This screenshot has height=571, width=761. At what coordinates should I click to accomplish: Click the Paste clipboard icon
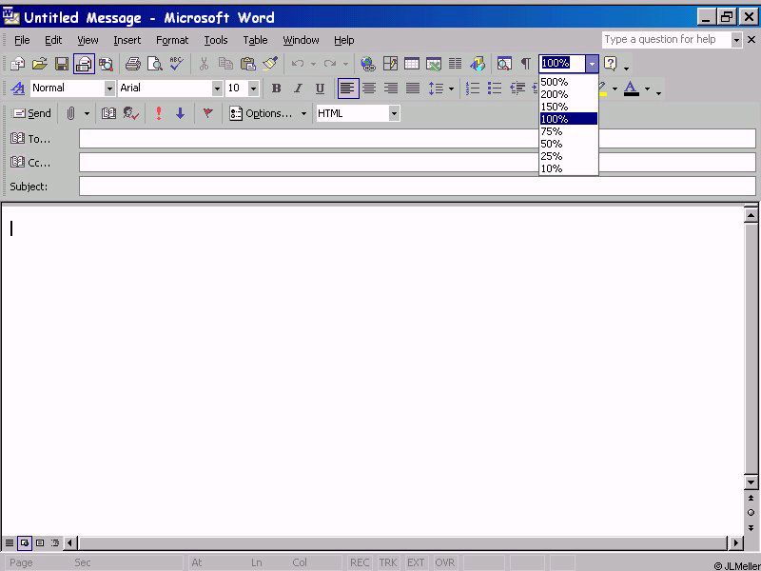[x=248, y=64]
